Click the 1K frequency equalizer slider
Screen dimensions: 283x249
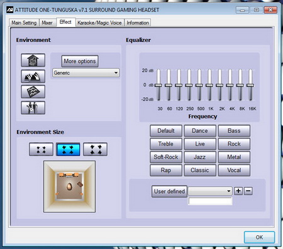click(x=209, y=85)
